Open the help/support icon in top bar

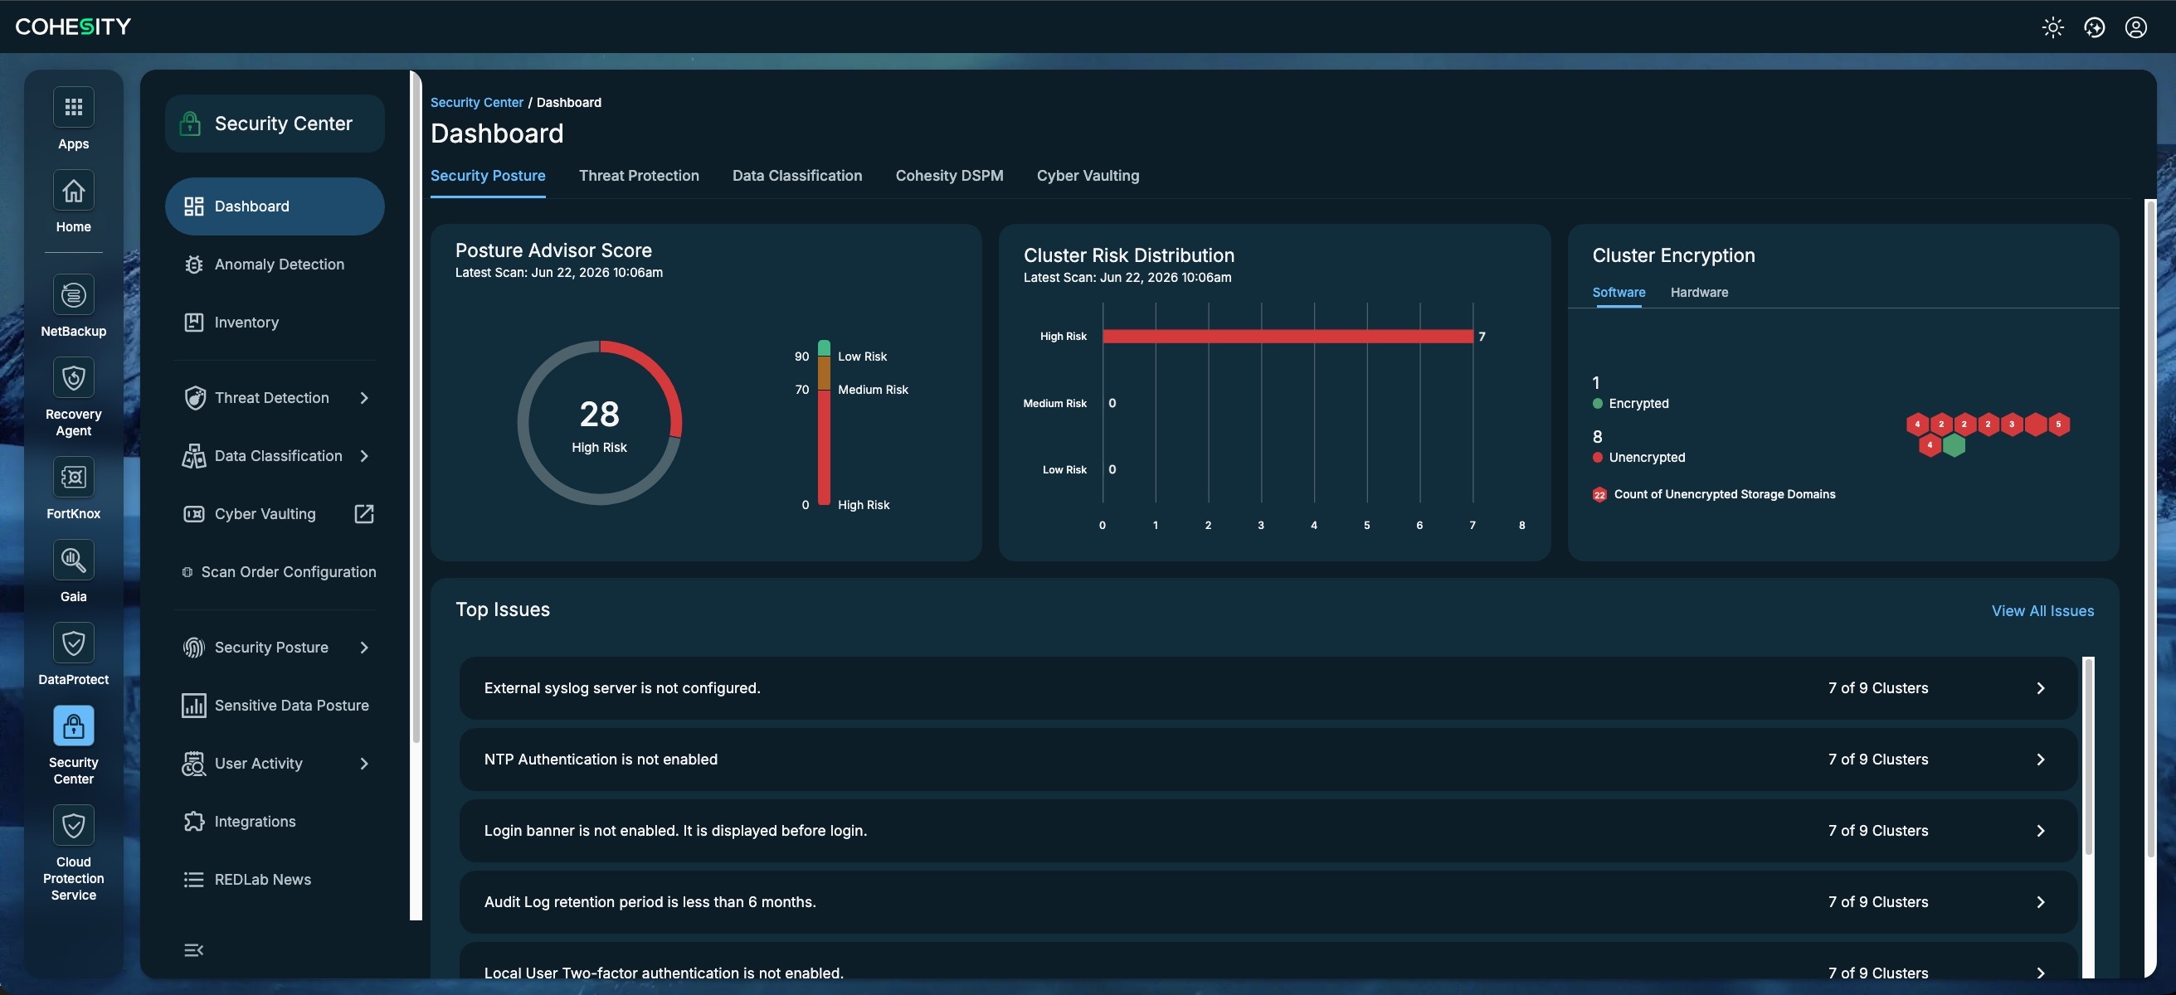(2094, 27)
